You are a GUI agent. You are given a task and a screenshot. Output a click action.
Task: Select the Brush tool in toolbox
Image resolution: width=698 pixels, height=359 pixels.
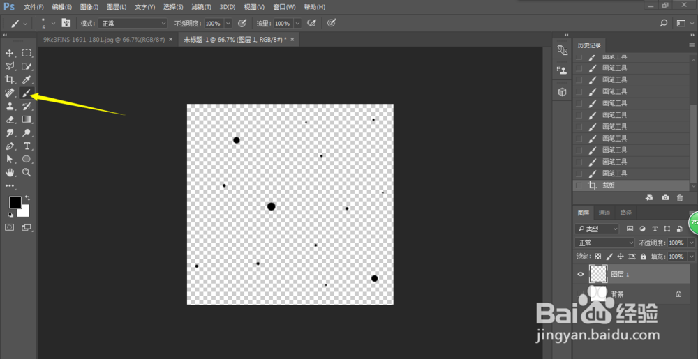27,93
